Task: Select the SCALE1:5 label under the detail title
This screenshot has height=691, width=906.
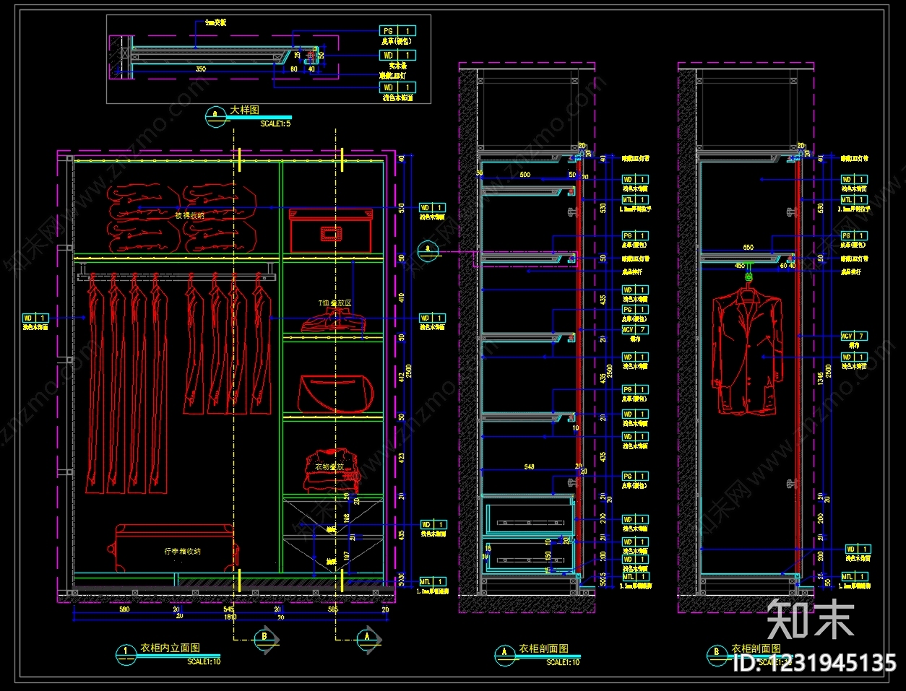Action: click(x=275, y=123)
